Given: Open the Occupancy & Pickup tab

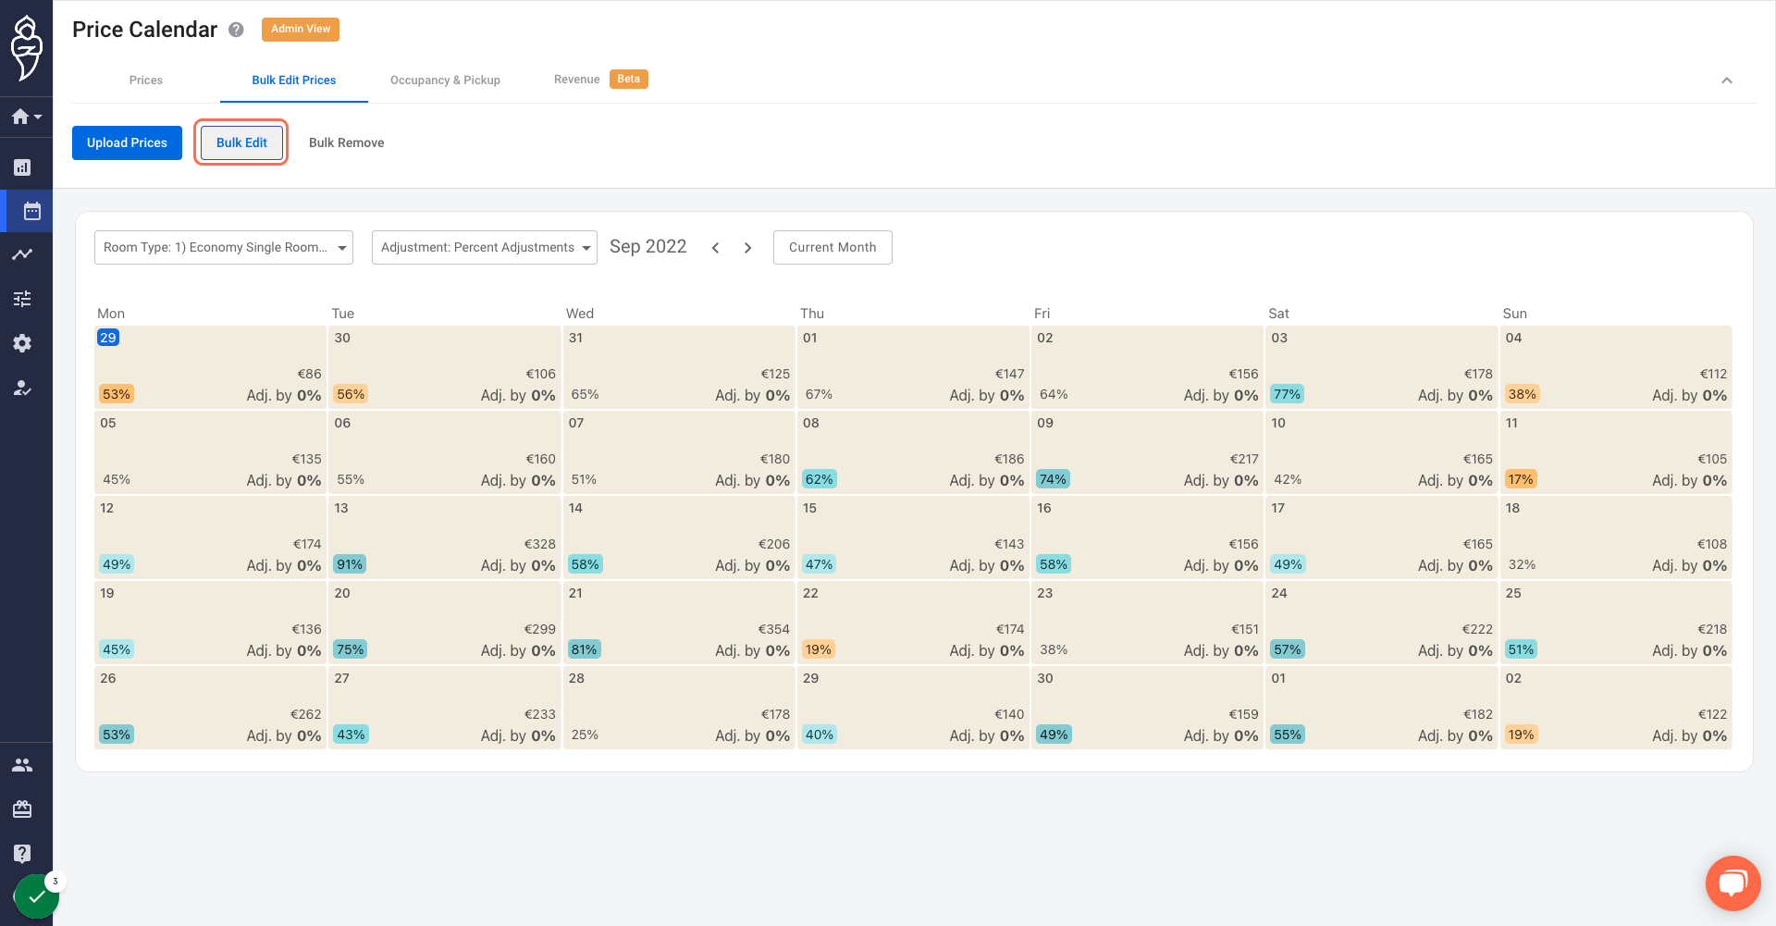Looking at the screenshot, I should [x=445, y=80].
